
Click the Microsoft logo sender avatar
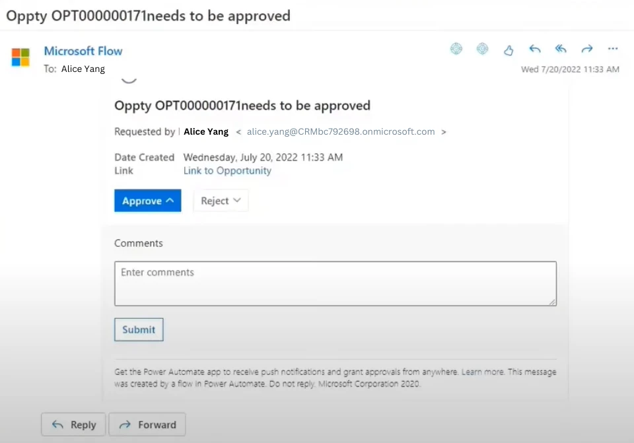pos(20,57)
